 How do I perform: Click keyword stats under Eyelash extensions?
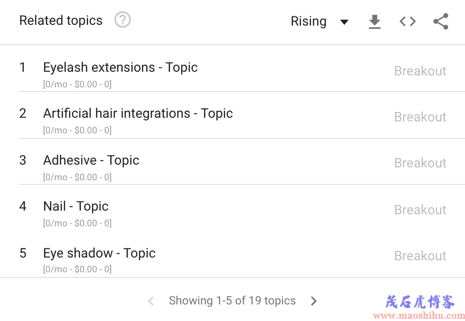point(77,84)
